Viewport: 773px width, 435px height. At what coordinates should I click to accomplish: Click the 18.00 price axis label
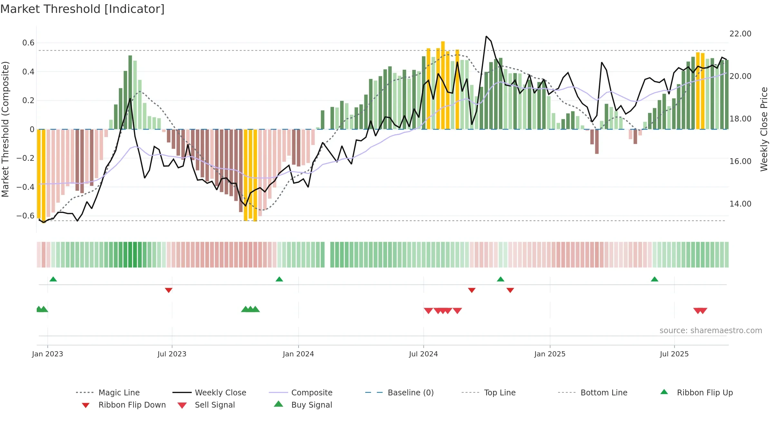coord(740,119)
